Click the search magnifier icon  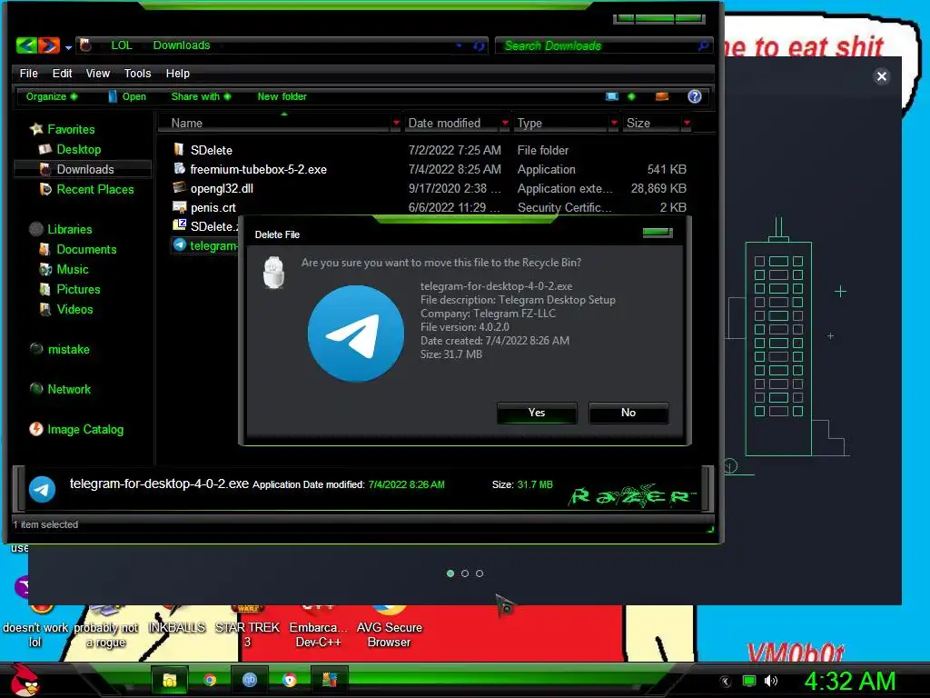coord(703,45)
